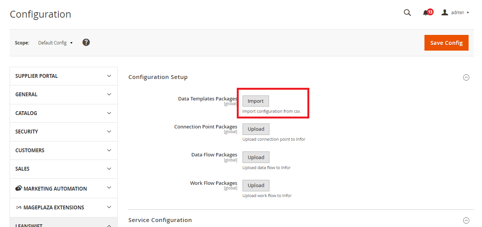482x227 pixels.
Task: Open the notifications bell icon
Action: [426, 13]
